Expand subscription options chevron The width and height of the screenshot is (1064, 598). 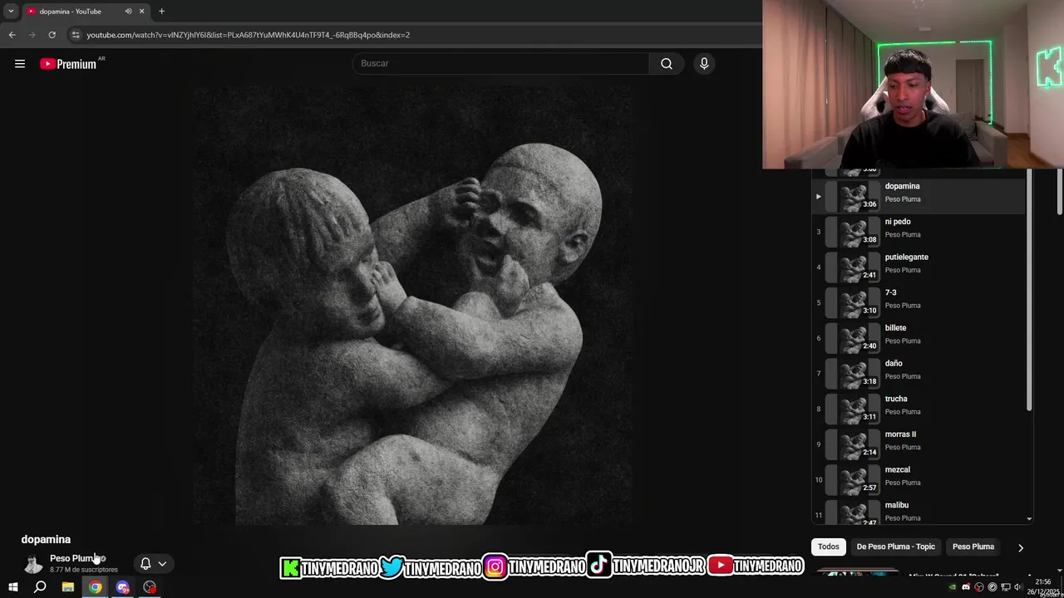point(162,564)
